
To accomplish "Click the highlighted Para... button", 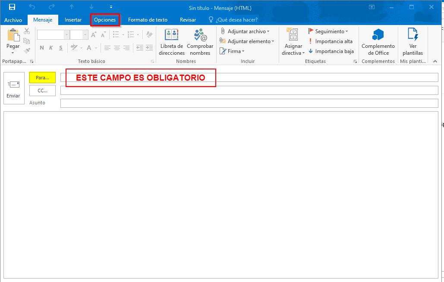I will click(42, 77).
